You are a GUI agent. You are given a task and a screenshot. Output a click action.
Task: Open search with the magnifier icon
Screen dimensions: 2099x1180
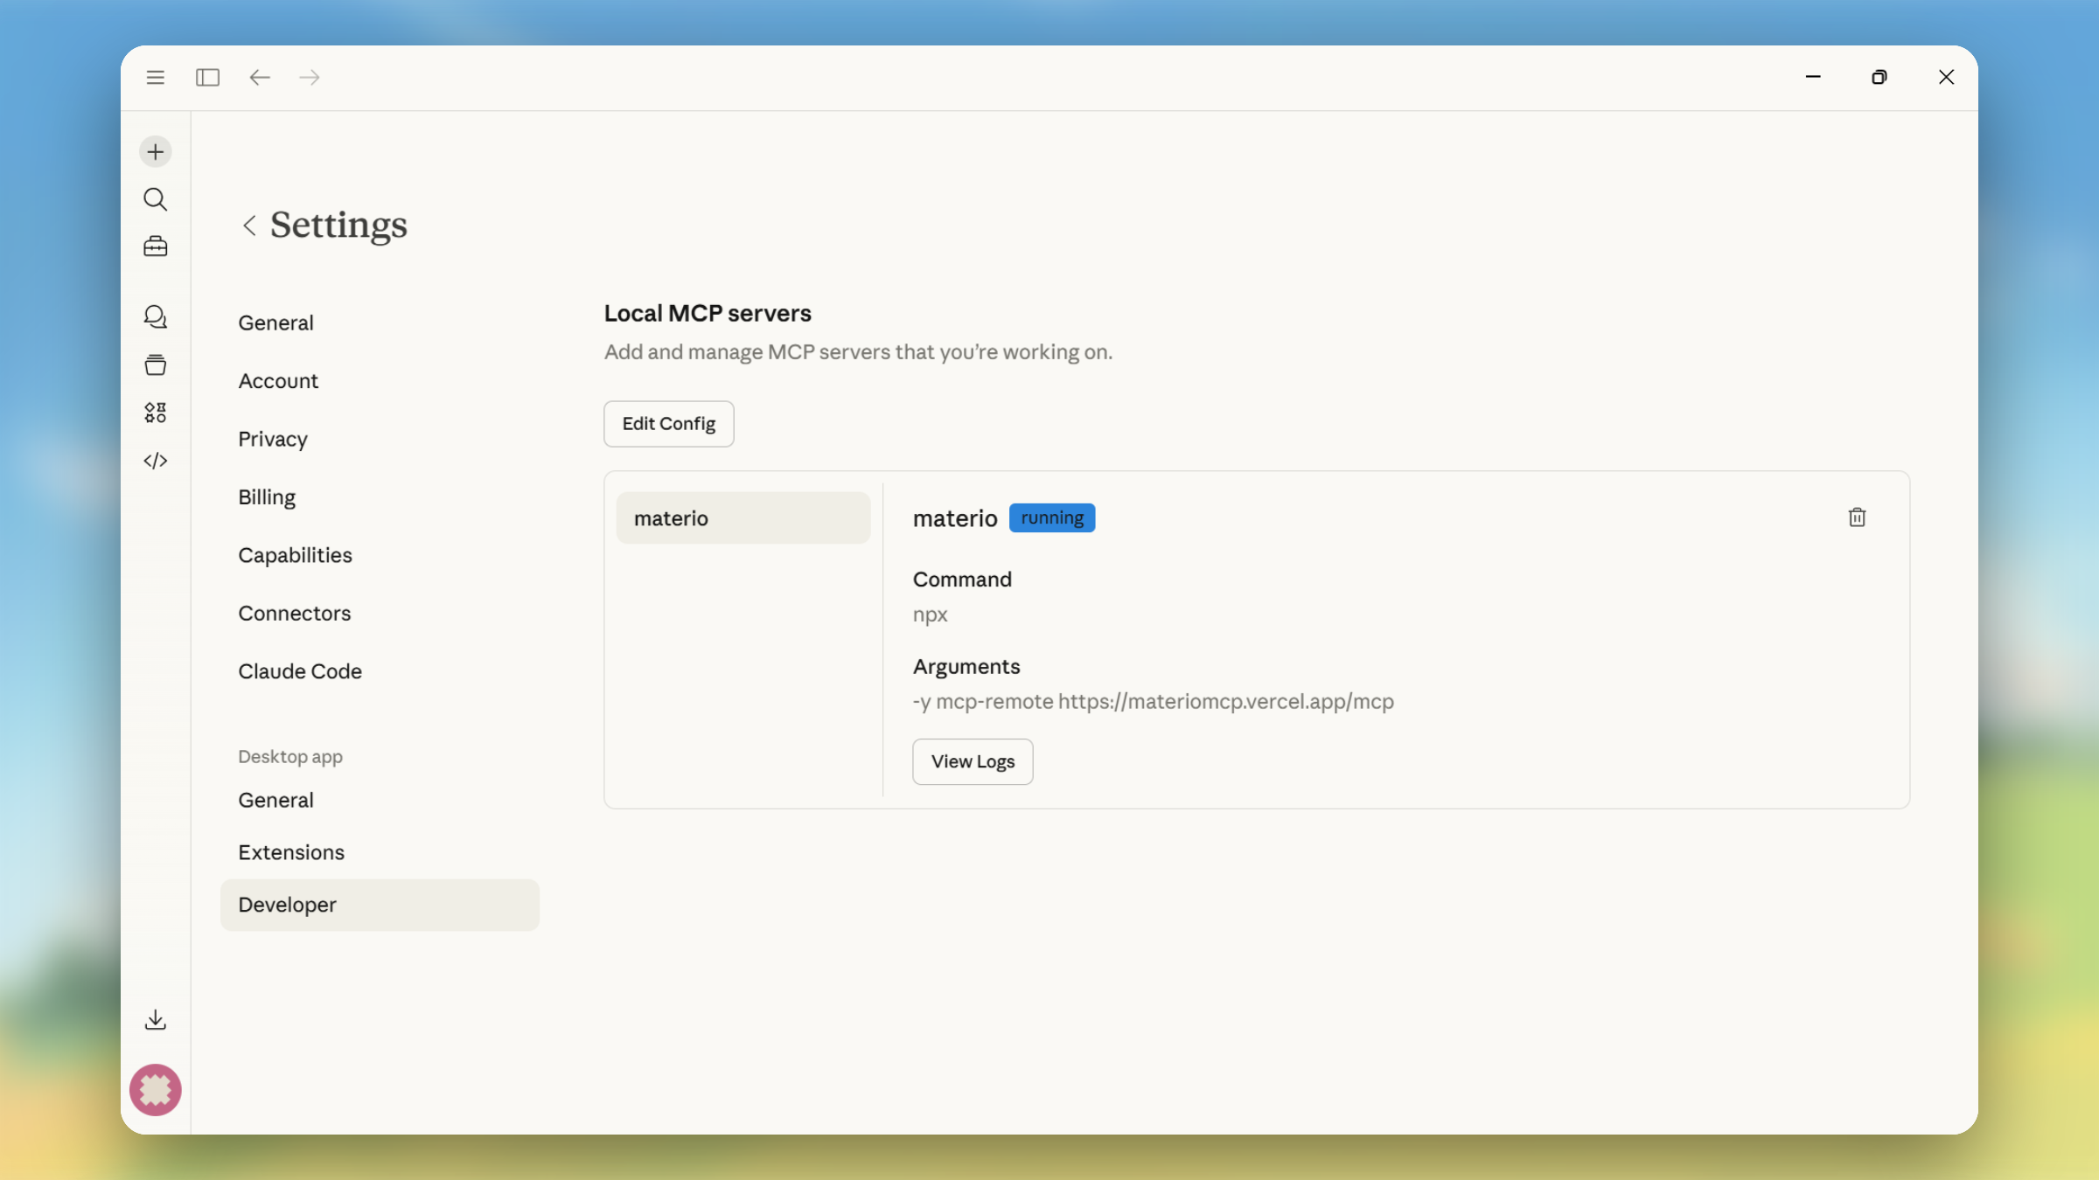[x=155, y=199]
